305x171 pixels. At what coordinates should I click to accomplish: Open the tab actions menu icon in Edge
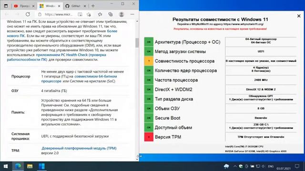pos(6,6)
